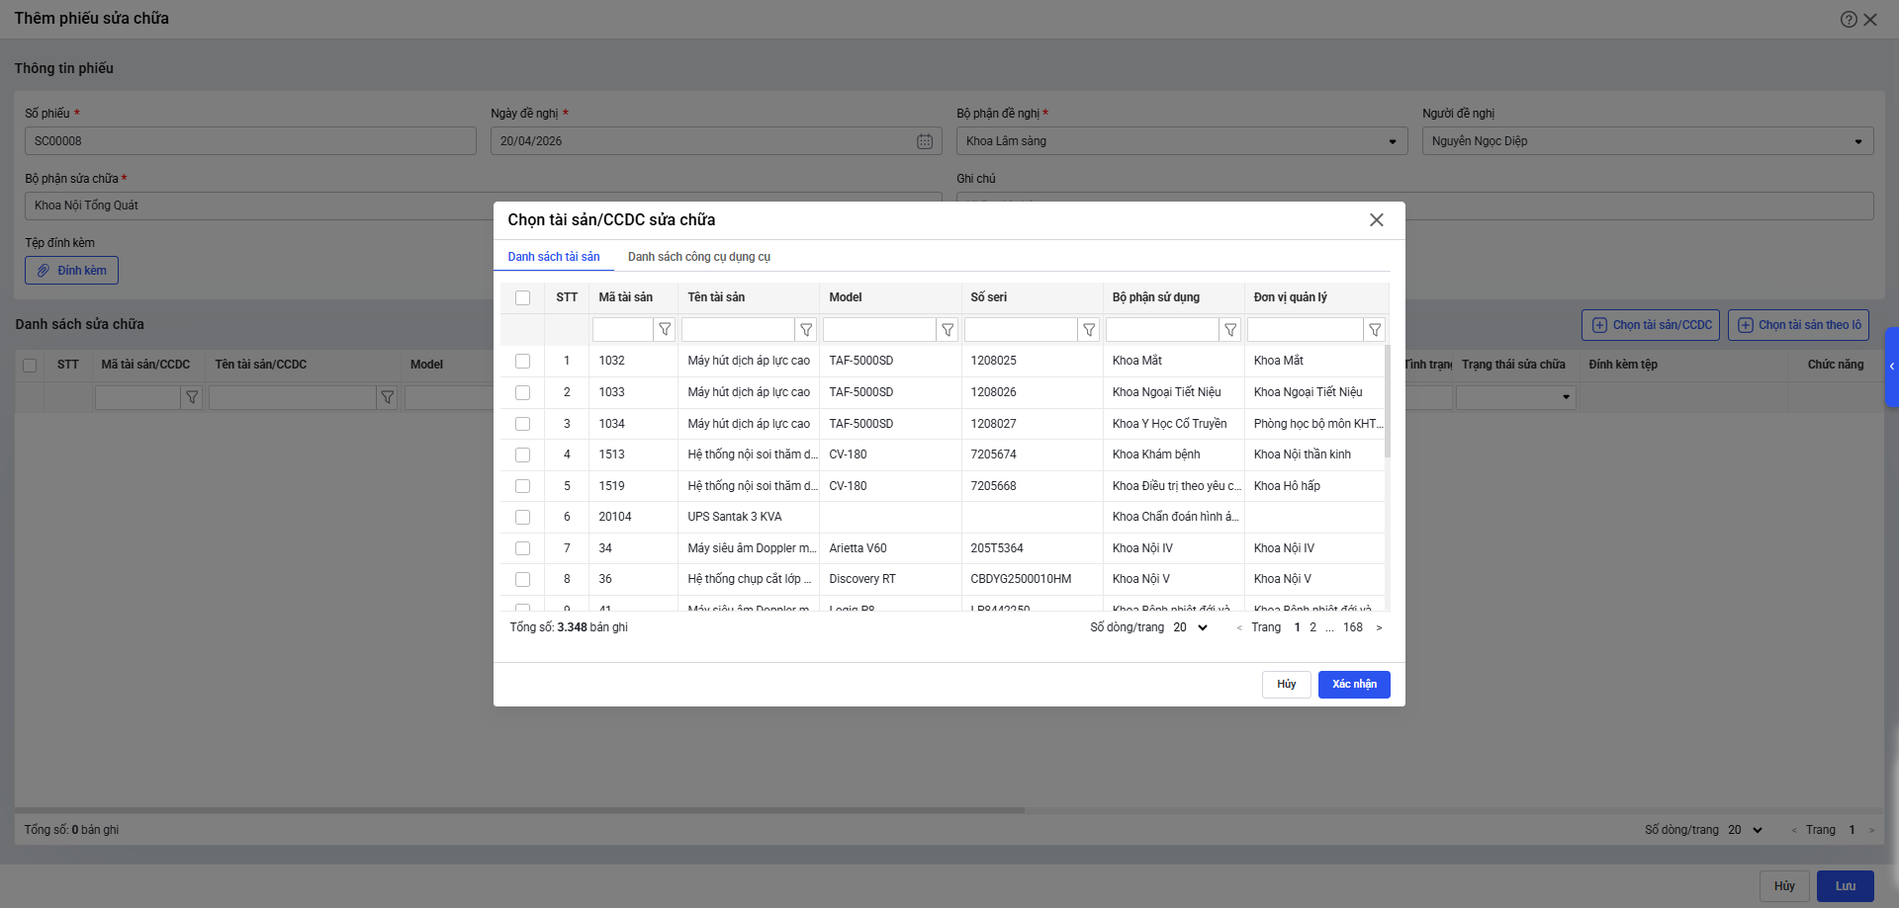Click Hủy button in the dialog
This screenshot has width=1899, height=908.
click(x=1286, y=685)
